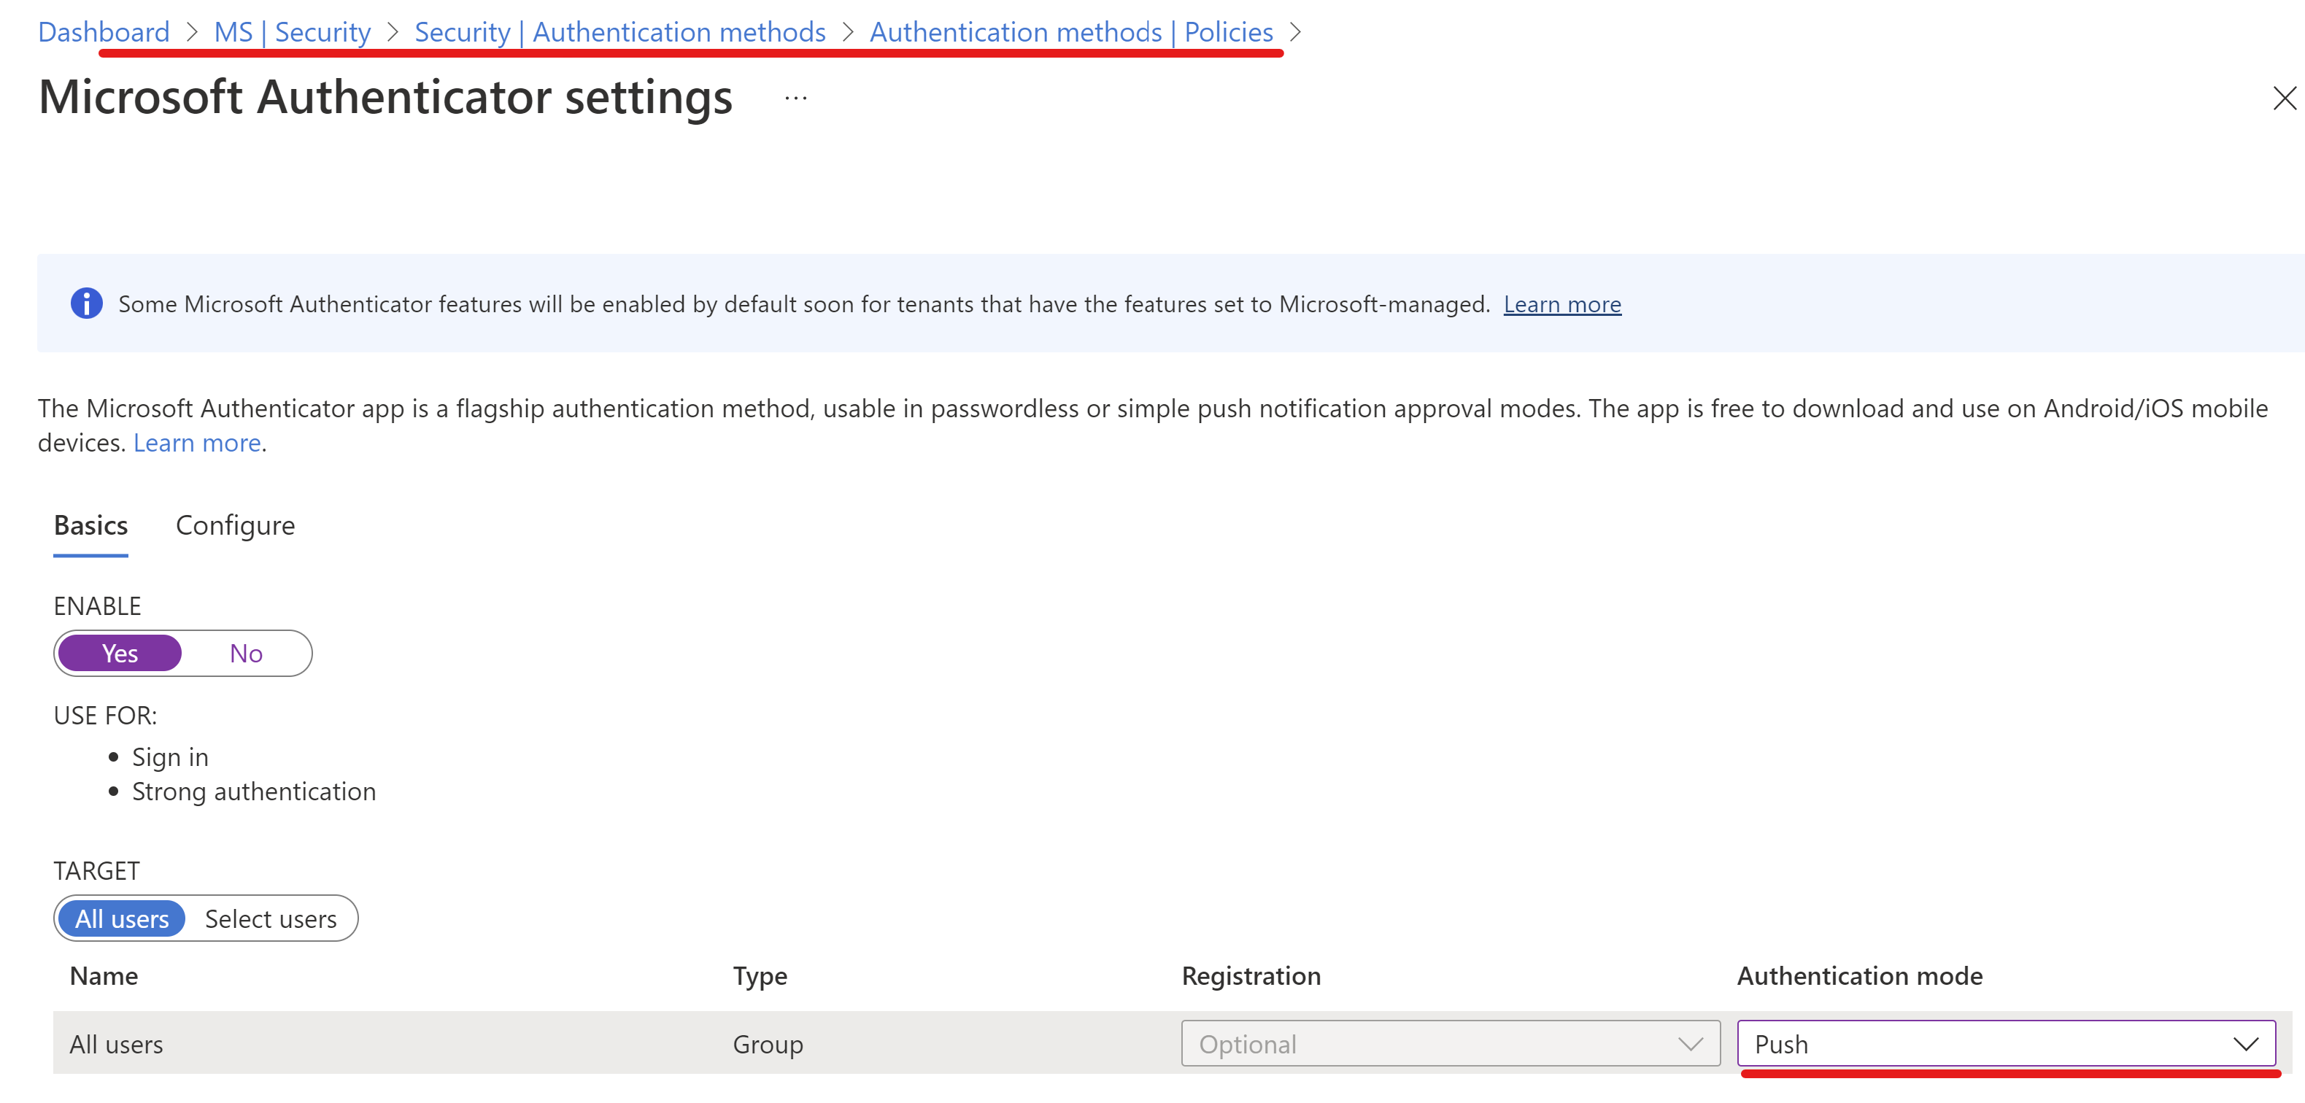Image resolution: width=2305 pixels, height=1103 pixels.
Task: Select the Basics tab
Action: [x=90, y=525]
